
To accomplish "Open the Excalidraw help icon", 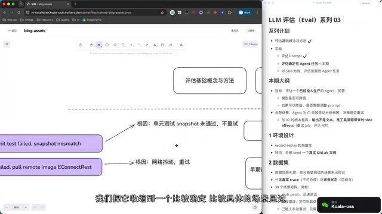I will 255,207.
